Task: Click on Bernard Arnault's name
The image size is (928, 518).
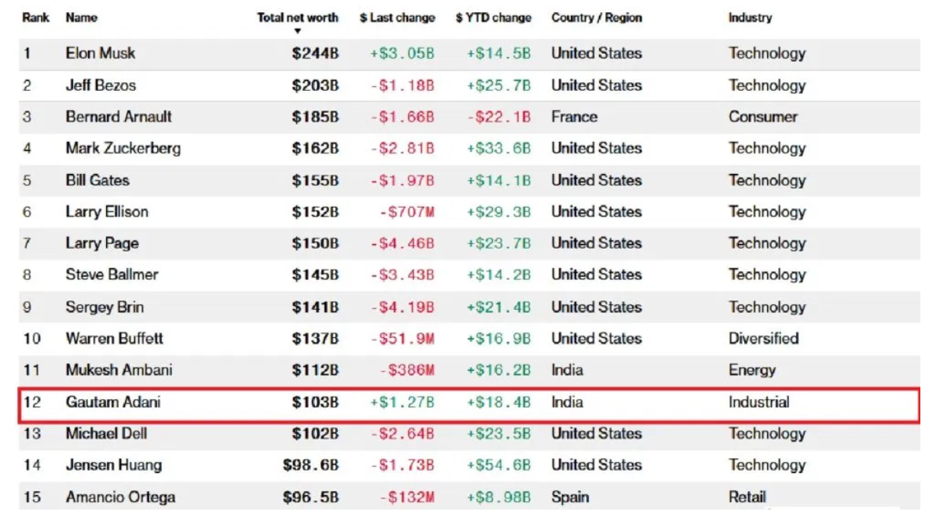Action: click(118, 117)
